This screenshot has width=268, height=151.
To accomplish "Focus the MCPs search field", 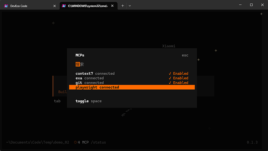I will click(x=132, y=64).
